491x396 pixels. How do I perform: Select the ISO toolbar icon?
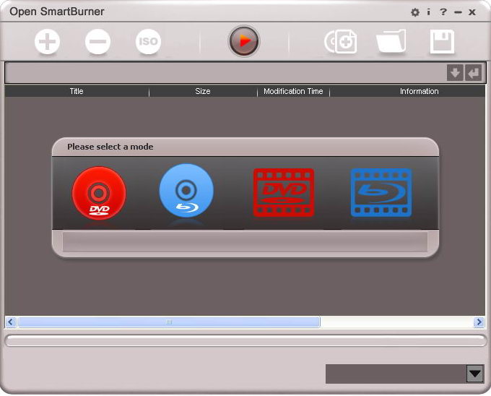point(148,42)
